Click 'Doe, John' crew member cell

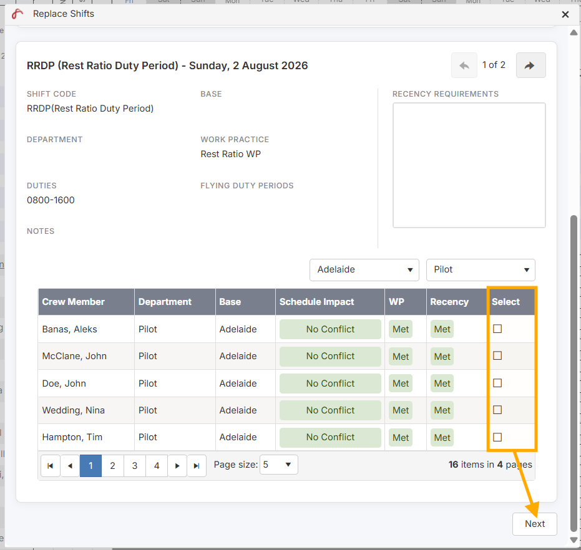point(86,384)
